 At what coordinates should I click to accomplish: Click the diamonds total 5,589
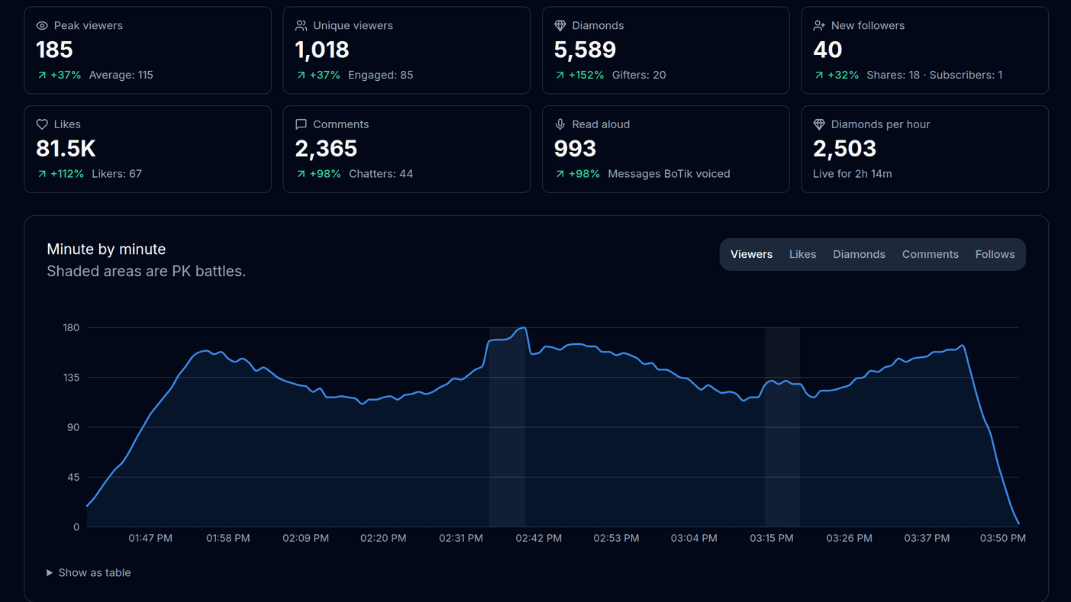pyautogui.click(x=585, y=50)
